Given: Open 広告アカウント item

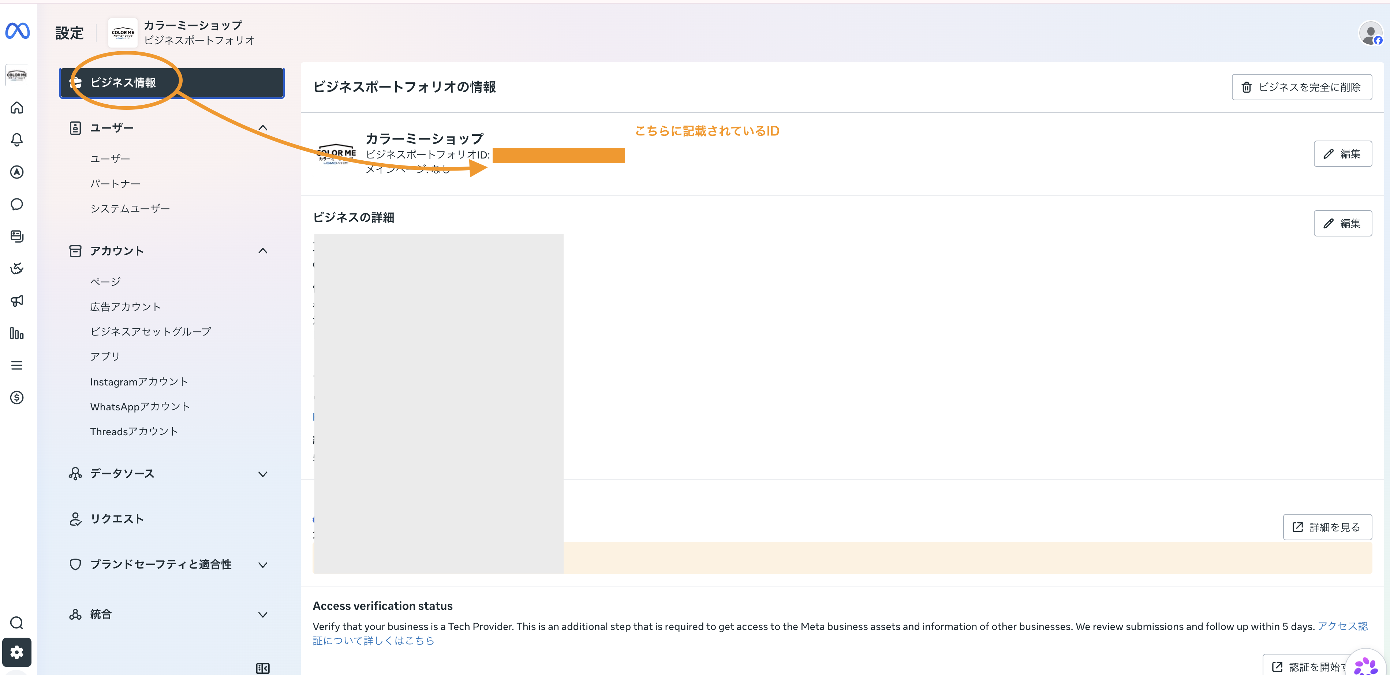Looking at the screenshot, I should (125, 307).
